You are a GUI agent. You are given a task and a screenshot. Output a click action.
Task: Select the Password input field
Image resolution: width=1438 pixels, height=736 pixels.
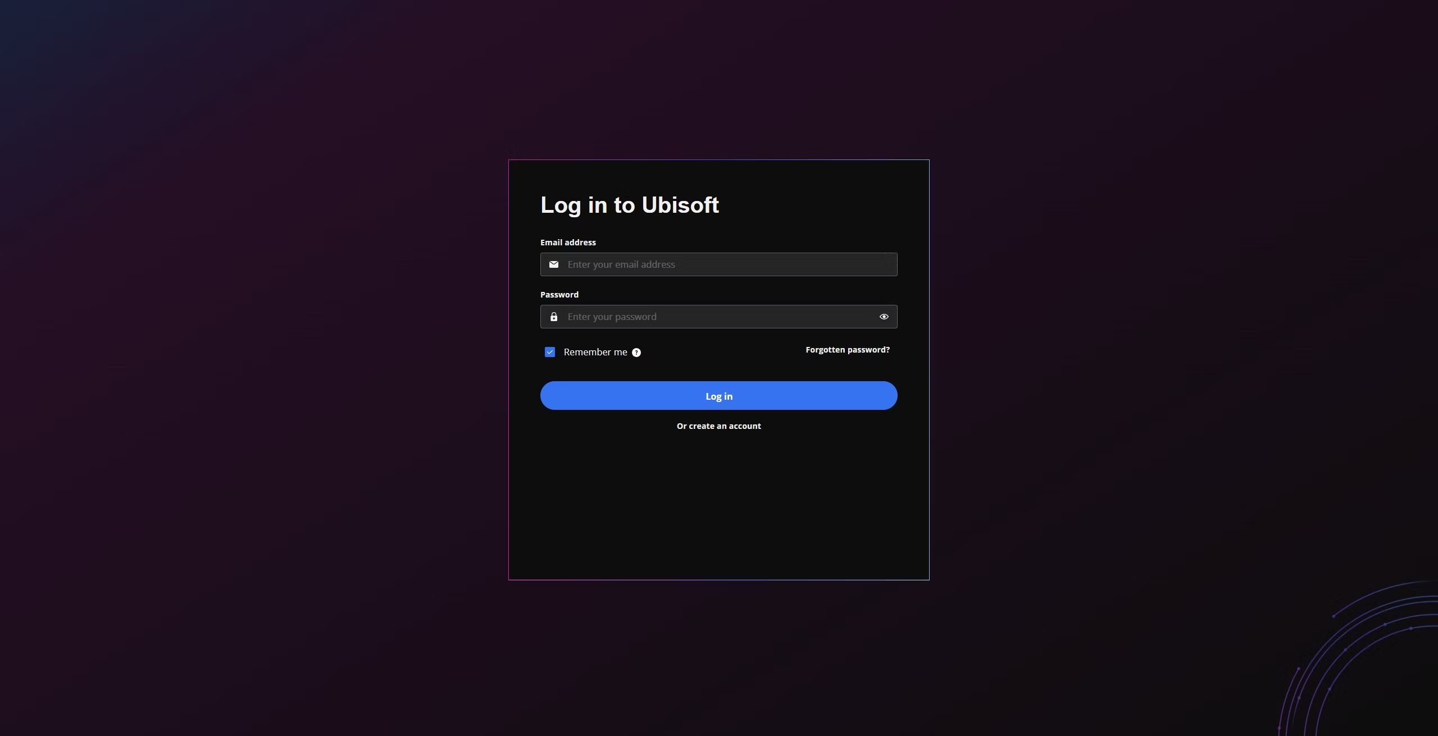[718, 316]
